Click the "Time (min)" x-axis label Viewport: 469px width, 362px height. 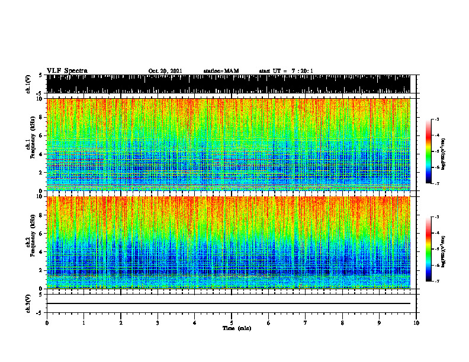pyautogui.click(x=237, y=328)
